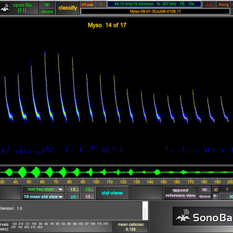This screenshot has height=233, width=233.
Task: Click the SonoBat bat logo icon top-left
Action: [x=4, y=8]
